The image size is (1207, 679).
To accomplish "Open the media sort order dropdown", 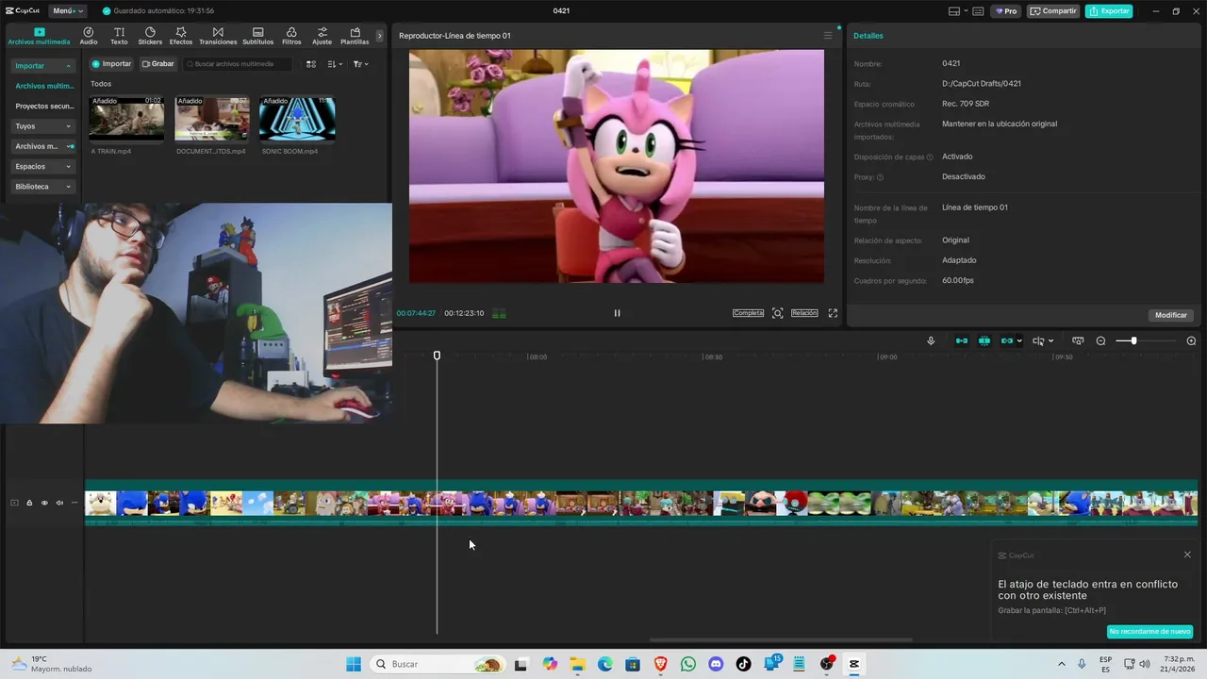I will [335, 64].
